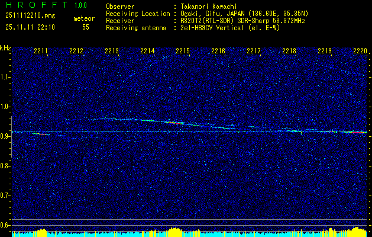This screenshot has width=372, height=237.
Task: Click the meteor count 55
Action: (86, 27)
